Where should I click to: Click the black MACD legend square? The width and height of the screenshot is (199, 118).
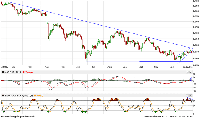tap(3, 72)
